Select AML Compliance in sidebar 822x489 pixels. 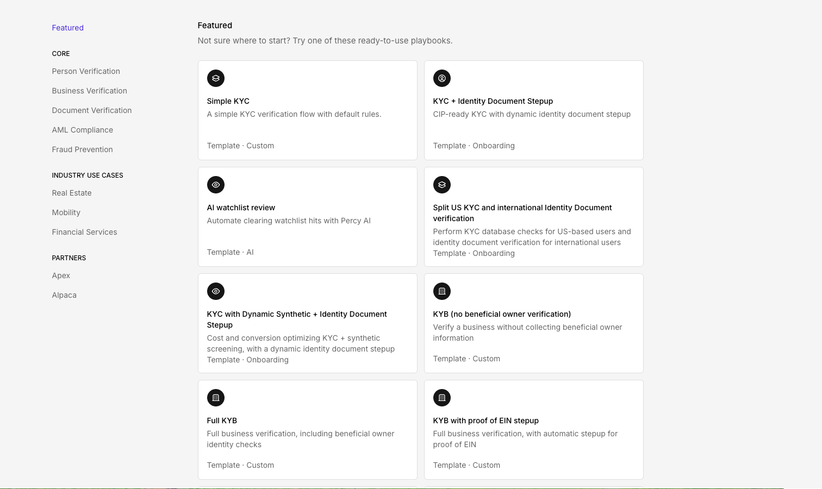pos(82,130)
